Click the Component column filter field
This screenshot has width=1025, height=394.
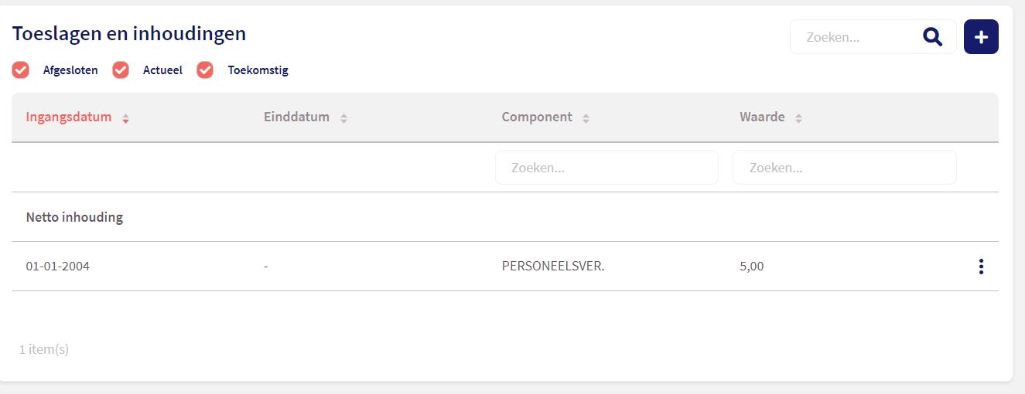coord(606,168)
